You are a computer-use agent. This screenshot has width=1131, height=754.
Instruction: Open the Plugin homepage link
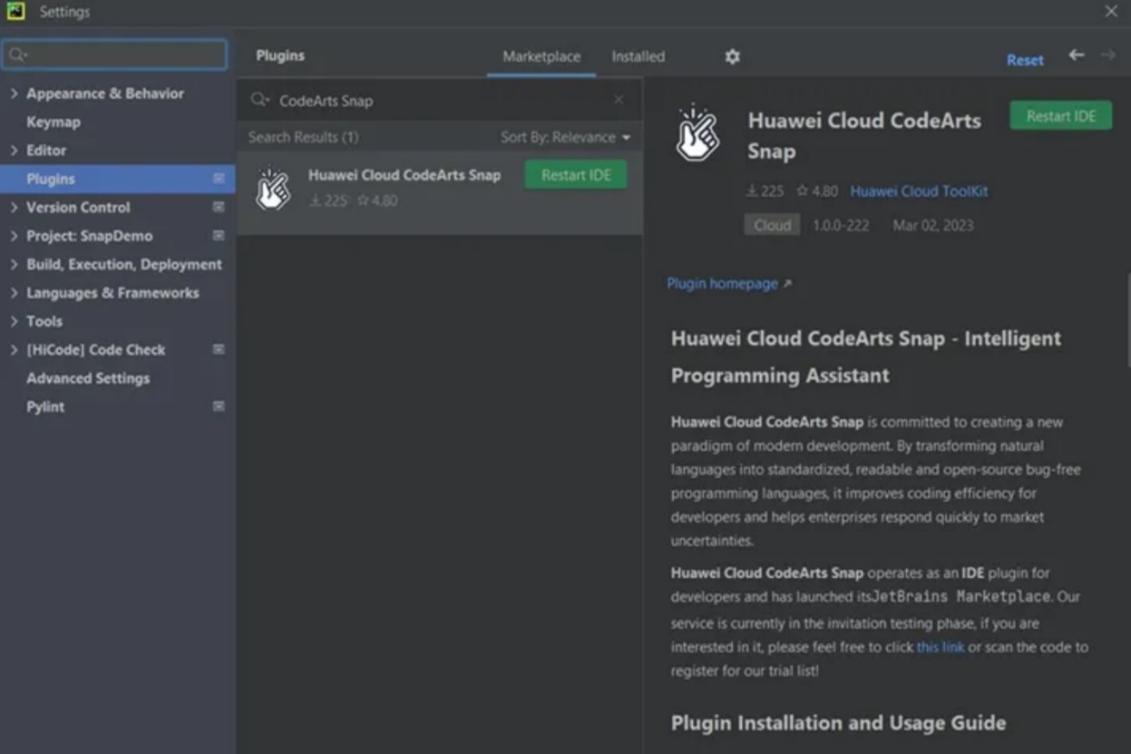click(x=723, y=282)
